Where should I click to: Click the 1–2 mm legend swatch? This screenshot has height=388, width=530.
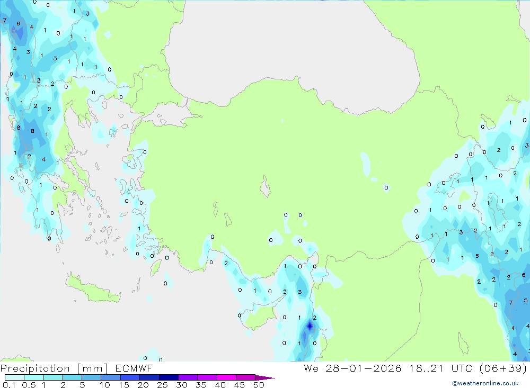(x=52, y=377)
